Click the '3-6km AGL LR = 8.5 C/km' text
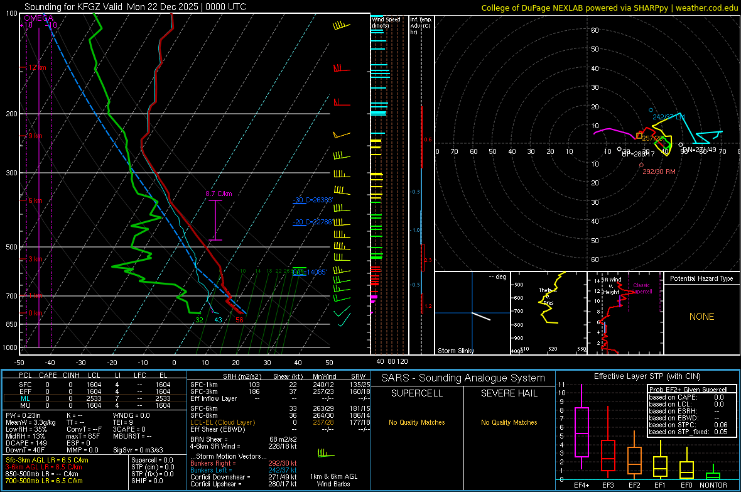Viewport: 741px width, 492px height. point(43,467)
